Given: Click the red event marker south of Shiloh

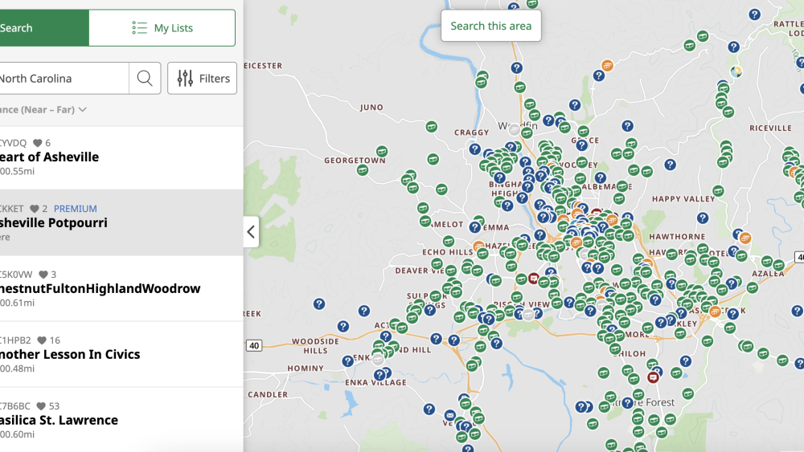Looking at the screenshot, I should [x=653, y=377].
